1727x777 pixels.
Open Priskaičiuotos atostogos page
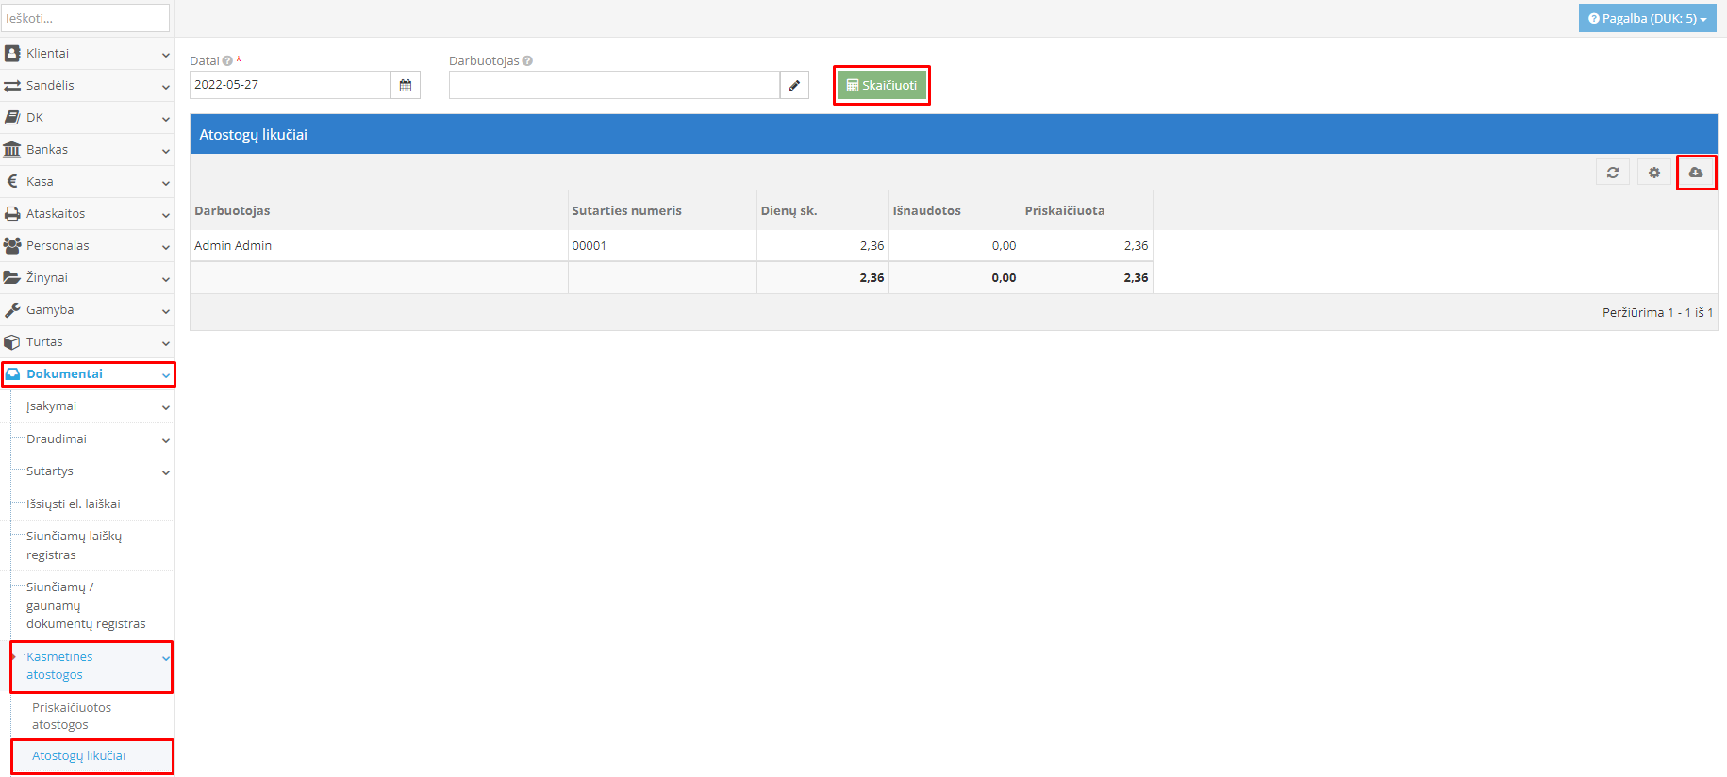pyautogui.click(x=72, y=716)
